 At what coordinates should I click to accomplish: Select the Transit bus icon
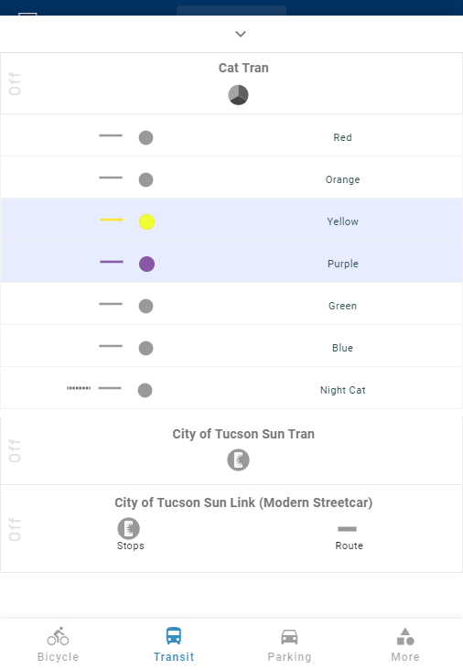click(174, 636)
